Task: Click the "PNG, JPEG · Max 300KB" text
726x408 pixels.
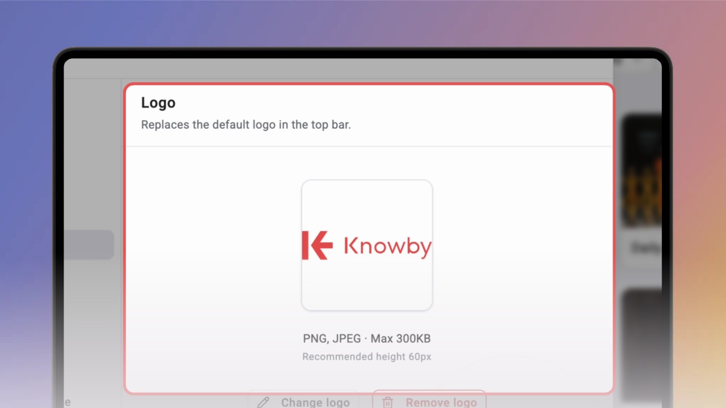Action: 367,339
